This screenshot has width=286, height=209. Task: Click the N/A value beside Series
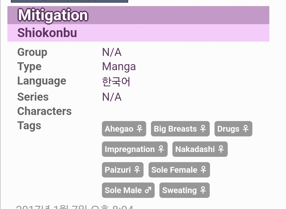click(x=112, y=97)
